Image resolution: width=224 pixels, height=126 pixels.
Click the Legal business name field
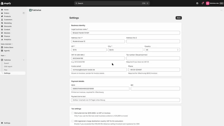tap(125, 33)
